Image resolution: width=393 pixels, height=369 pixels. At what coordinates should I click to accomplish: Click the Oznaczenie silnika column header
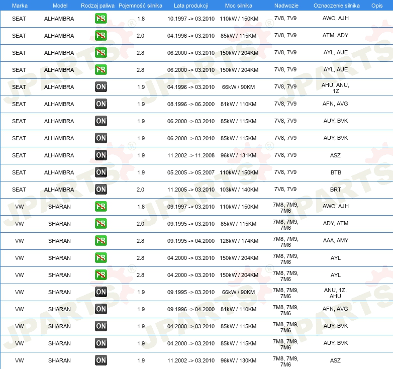336,6
